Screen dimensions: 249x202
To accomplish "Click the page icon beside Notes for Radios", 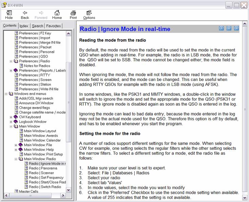I will point(21,66).
